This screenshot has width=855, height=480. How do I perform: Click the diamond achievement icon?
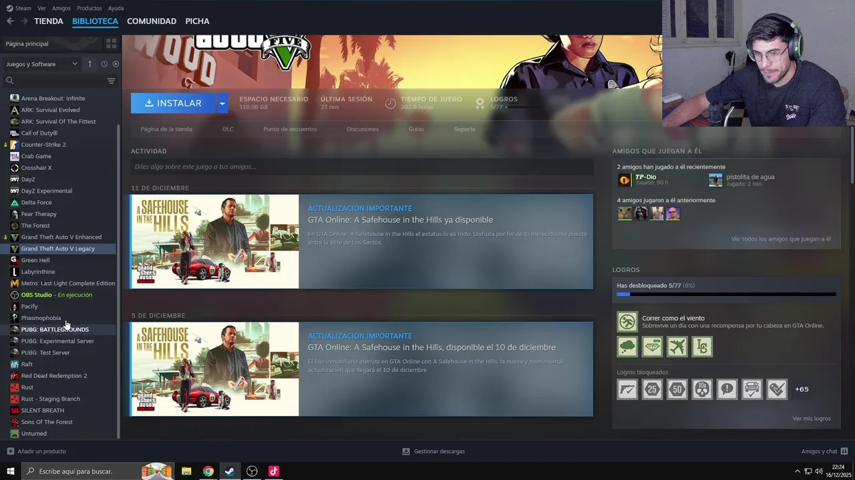(x=652, y=347)
